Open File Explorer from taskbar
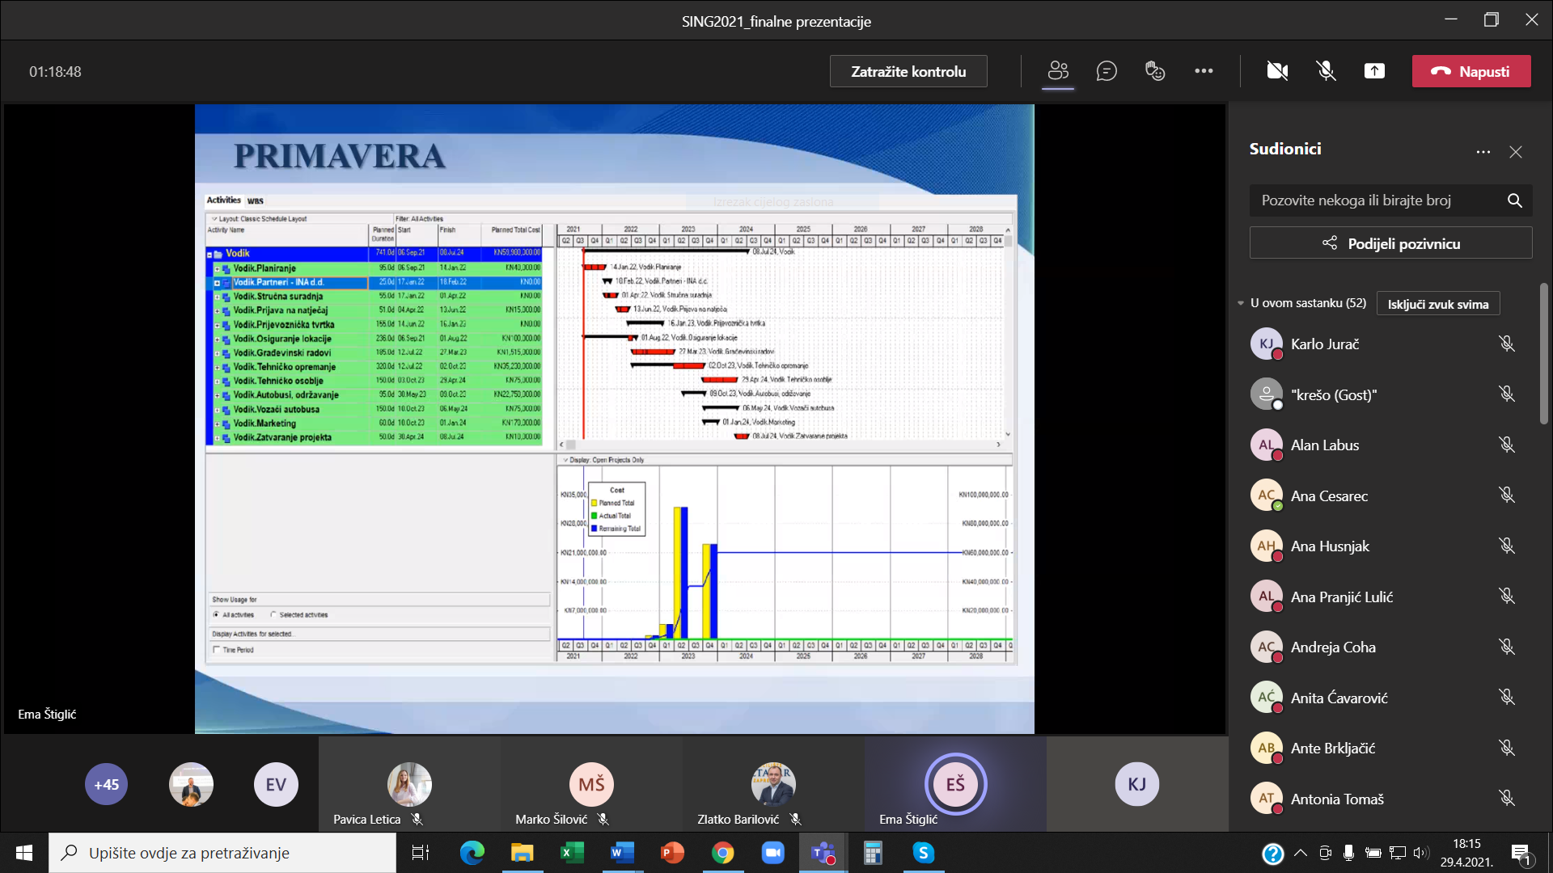 point(522,853)
